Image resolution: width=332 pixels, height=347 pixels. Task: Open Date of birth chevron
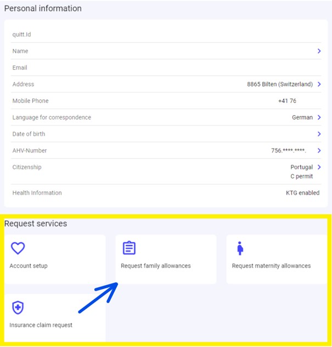[x=319, y=134]
